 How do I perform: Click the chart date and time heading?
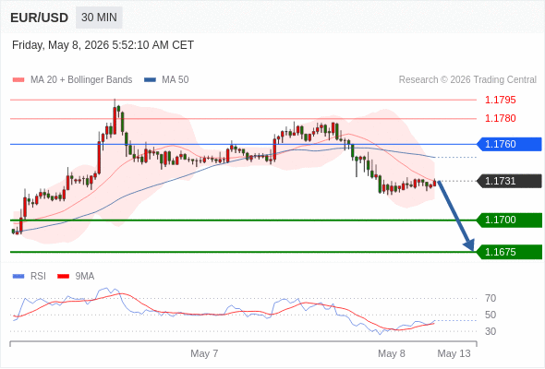click(103, 45)
